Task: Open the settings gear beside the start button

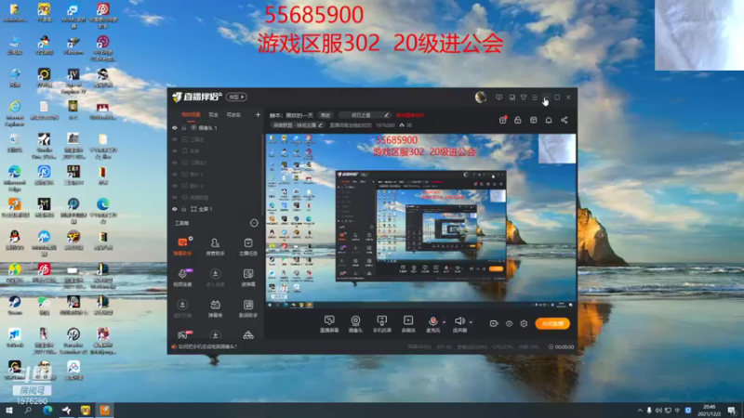Action: tap(524, 323)
